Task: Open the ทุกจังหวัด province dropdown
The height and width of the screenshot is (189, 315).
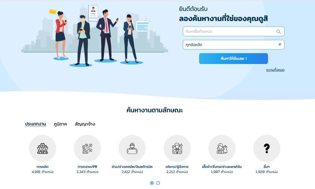Action: pyautogui.click(x=233, y=45)
